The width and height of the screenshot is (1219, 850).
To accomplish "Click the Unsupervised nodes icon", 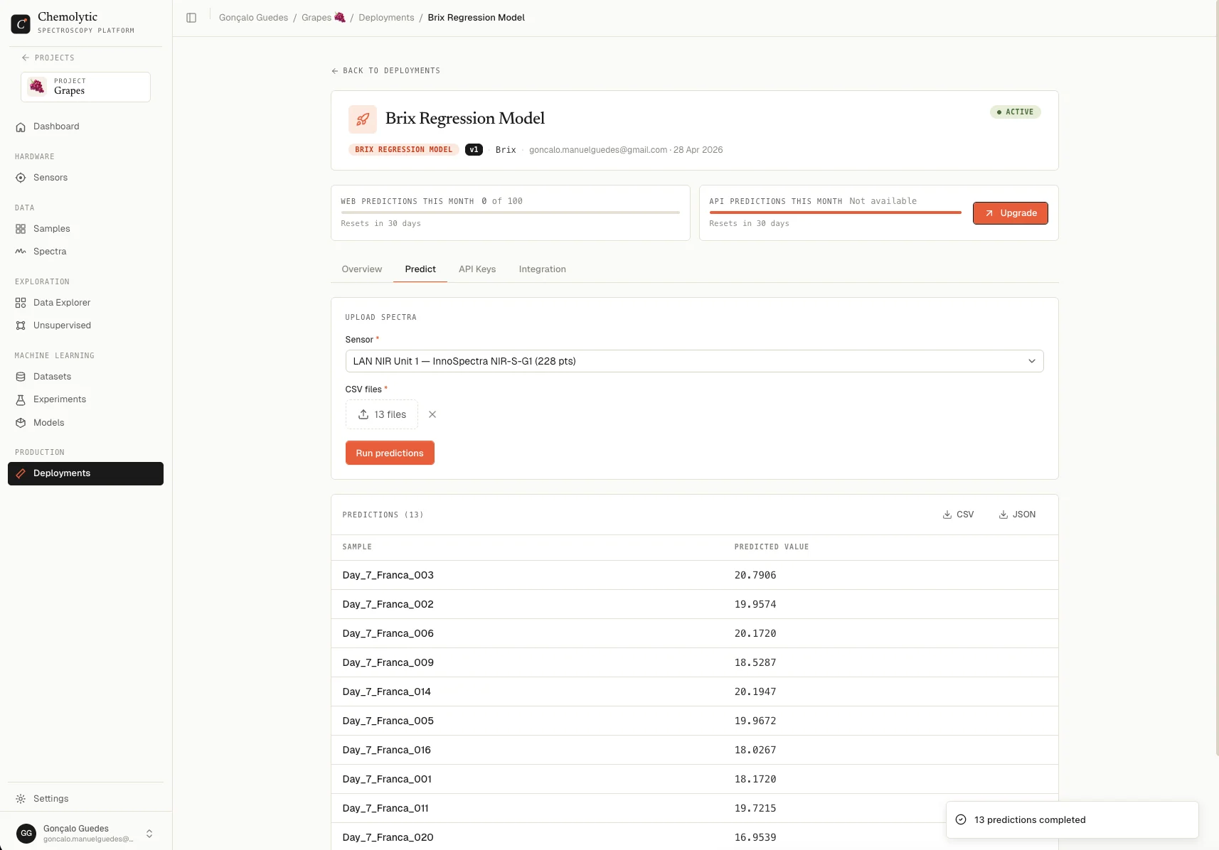I will (x=21, y=326).
